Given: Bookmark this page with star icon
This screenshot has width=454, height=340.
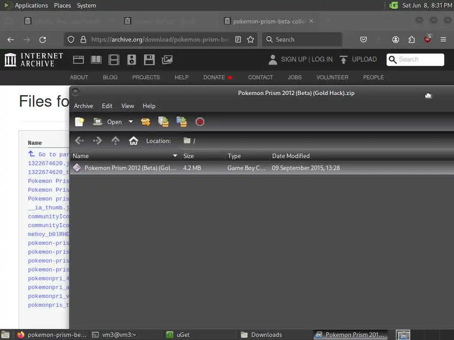Looking at the screenshot, I should pos(251,39).
